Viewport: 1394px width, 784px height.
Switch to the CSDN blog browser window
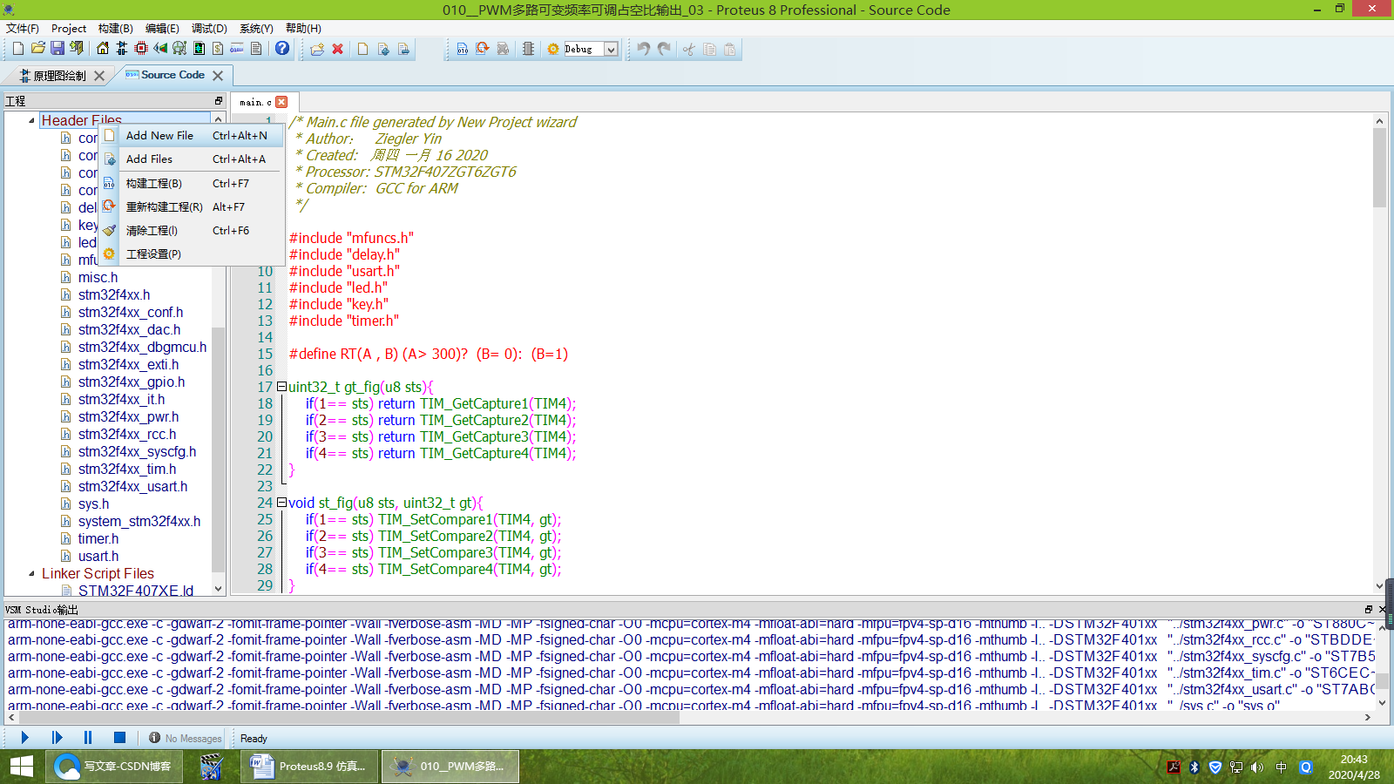114,767
